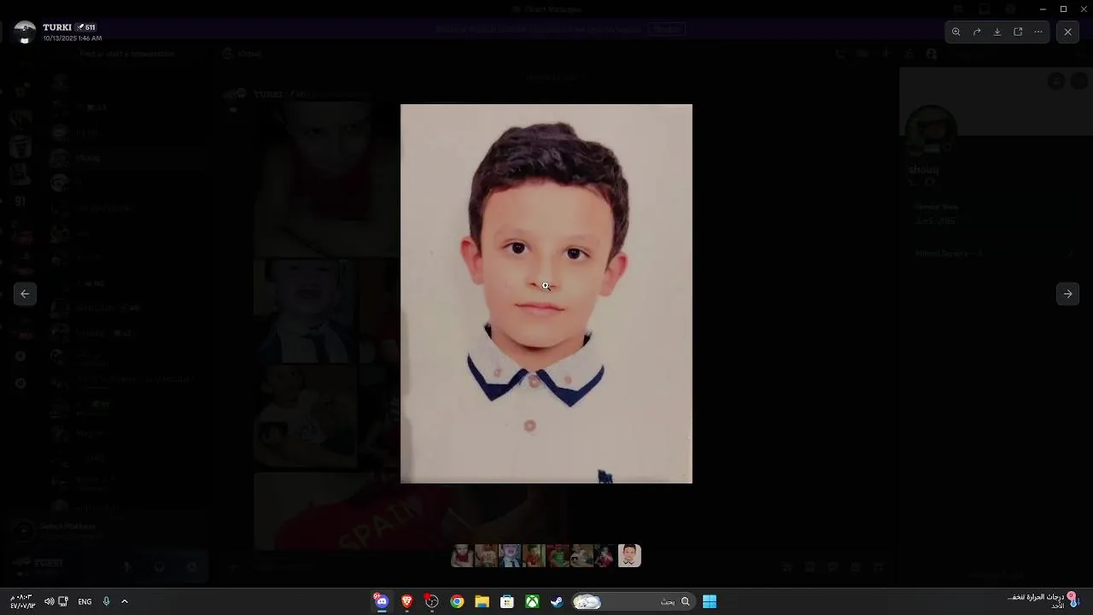This screenshot has height=615, width=1093.
Task: Zoom in with the magnifier icon
Action: coord(956,32)
